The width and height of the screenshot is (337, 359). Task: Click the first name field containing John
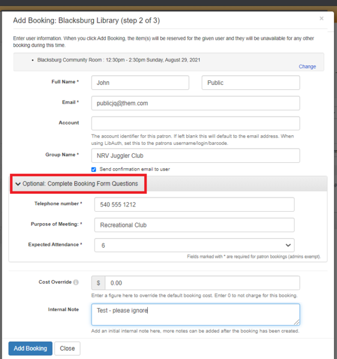click(140, 83)
